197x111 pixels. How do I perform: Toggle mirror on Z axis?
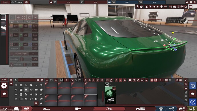[80, 80]
